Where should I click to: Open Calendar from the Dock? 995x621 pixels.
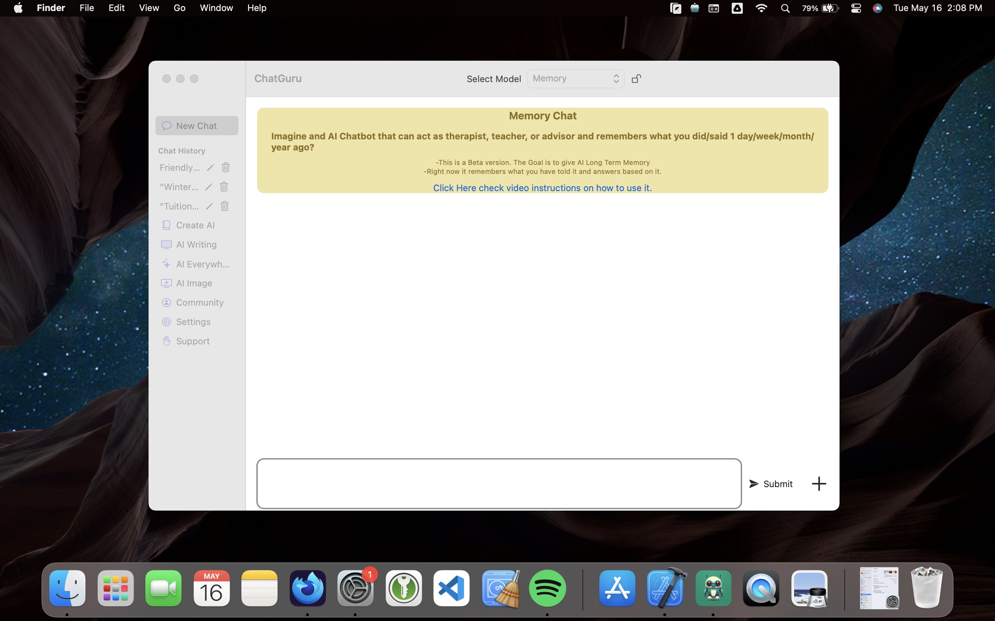point(211,589)
